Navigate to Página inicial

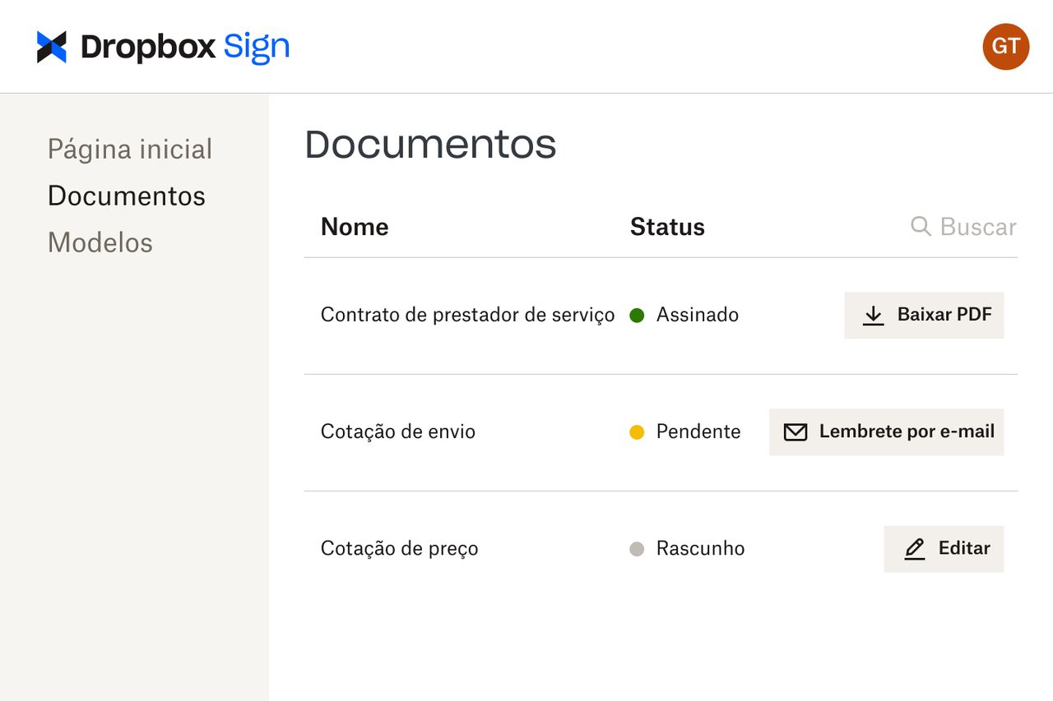pyautogui.click(x=129, y=149)
